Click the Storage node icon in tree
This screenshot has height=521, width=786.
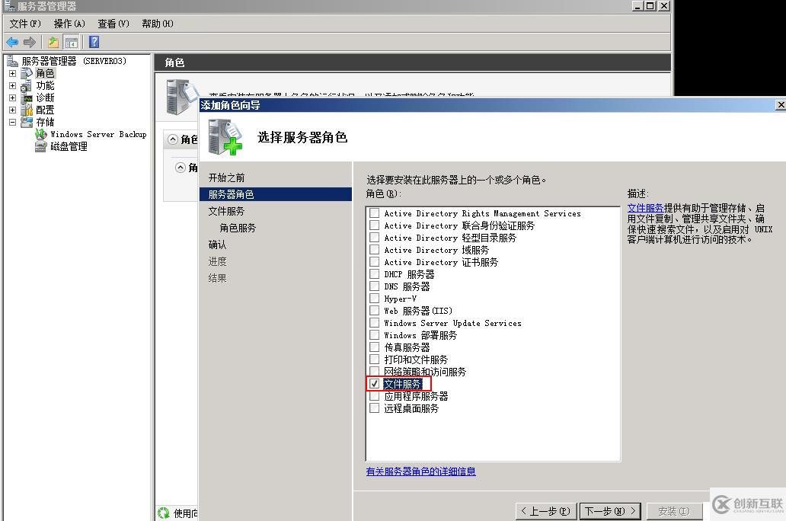coord(27,122)
